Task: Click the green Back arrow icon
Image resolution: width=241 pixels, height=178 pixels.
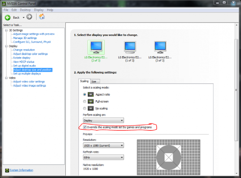Action: 7,17
